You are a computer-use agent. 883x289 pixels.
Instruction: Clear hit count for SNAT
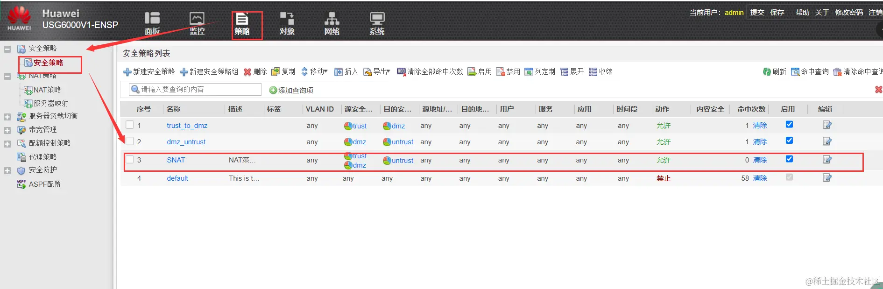point(760,160)
